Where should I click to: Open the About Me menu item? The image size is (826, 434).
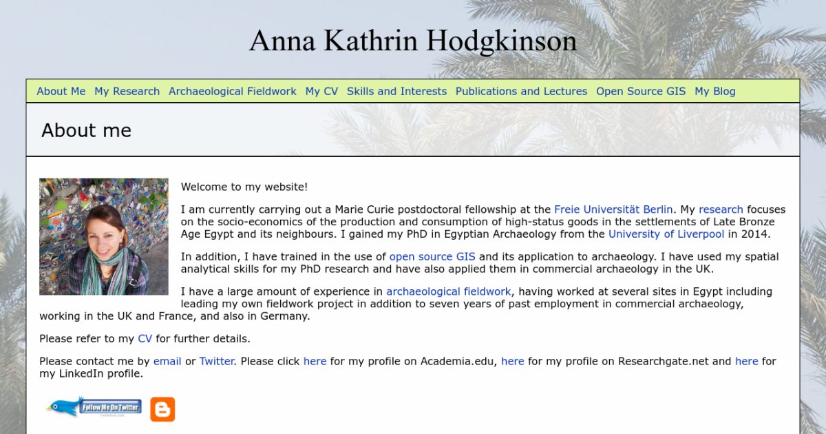coord(61,91)
